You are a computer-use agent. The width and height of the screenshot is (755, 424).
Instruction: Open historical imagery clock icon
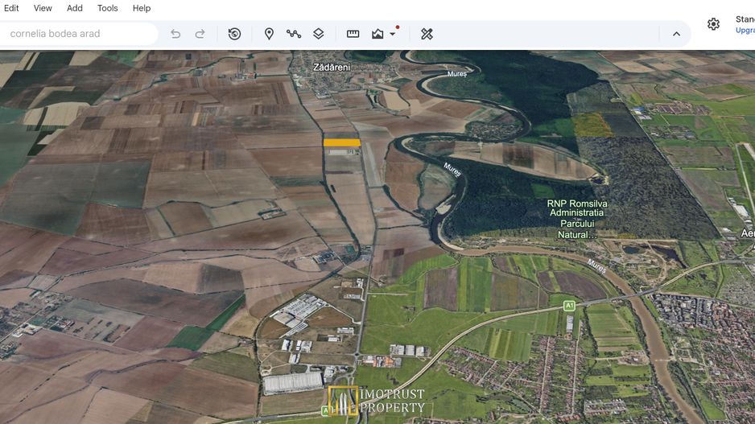tap(234, 34)
